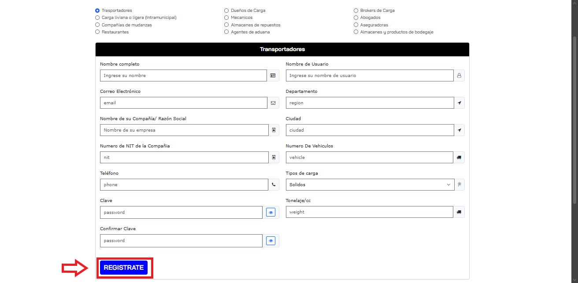
Task: Toggle visibility of Confirmar Clave password
Action: point(271,241)
